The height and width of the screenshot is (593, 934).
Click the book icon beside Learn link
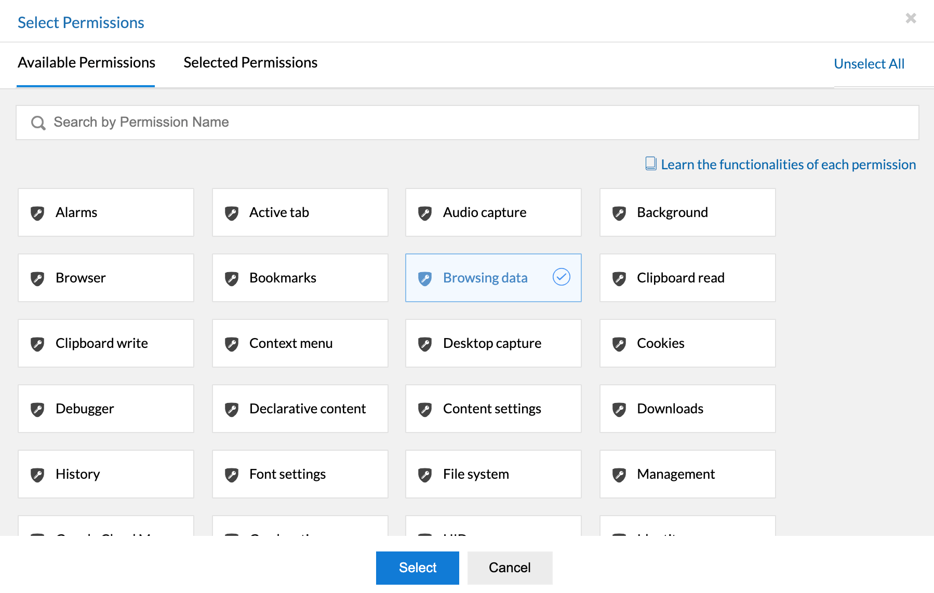click(x=650, y=164)
